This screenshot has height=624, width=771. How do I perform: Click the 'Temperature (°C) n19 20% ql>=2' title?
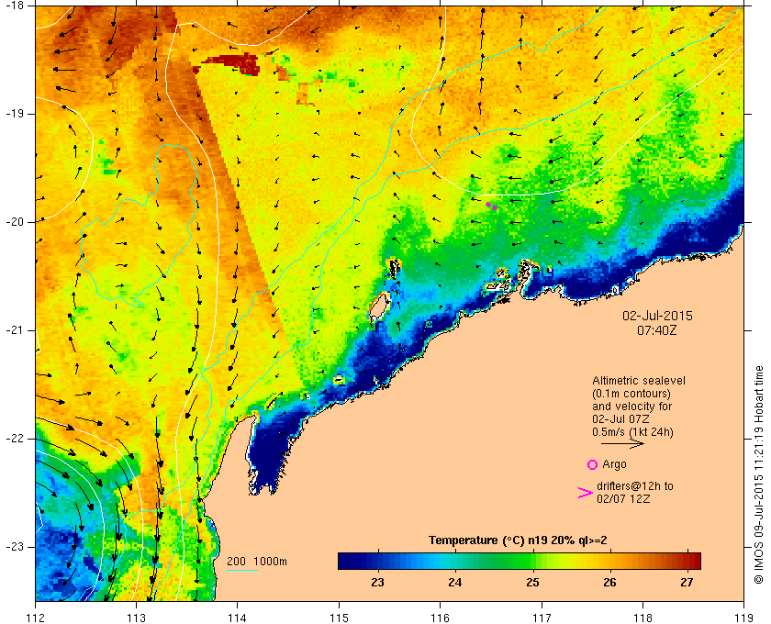[x=518, y=540]
